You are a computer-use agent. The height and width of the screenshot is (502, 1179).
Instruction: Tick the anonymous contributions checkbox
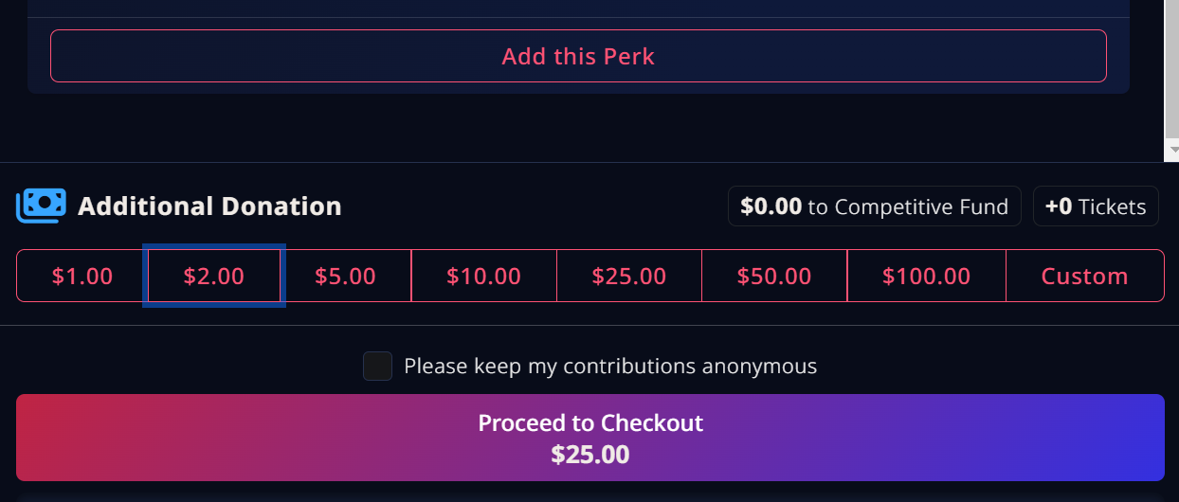(377, 366)
